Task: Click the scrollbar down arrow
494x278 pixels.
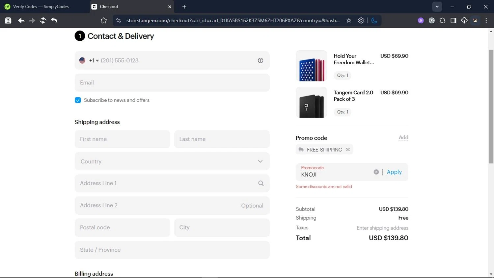Action: (491, 274)
